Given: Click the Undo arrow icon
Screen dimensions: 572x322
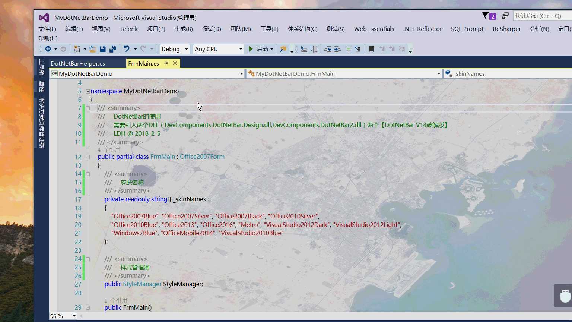Looking at the screenshot, I should pyautogui.click(x=127, y=49).
